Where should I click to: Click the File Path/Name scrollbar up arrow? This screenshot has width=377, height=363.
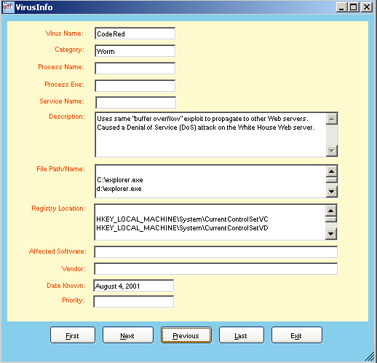click(332, 171)
